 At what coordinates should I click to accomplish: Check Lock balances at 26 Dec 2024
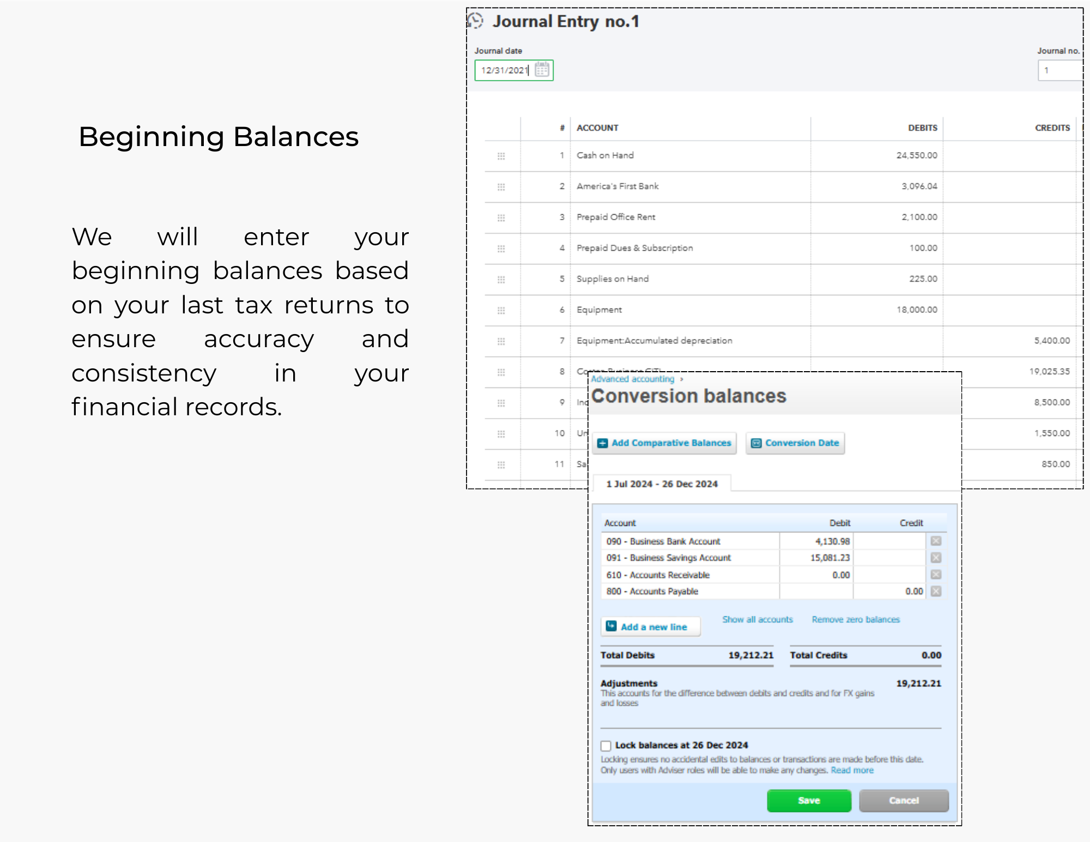[606, 746]
